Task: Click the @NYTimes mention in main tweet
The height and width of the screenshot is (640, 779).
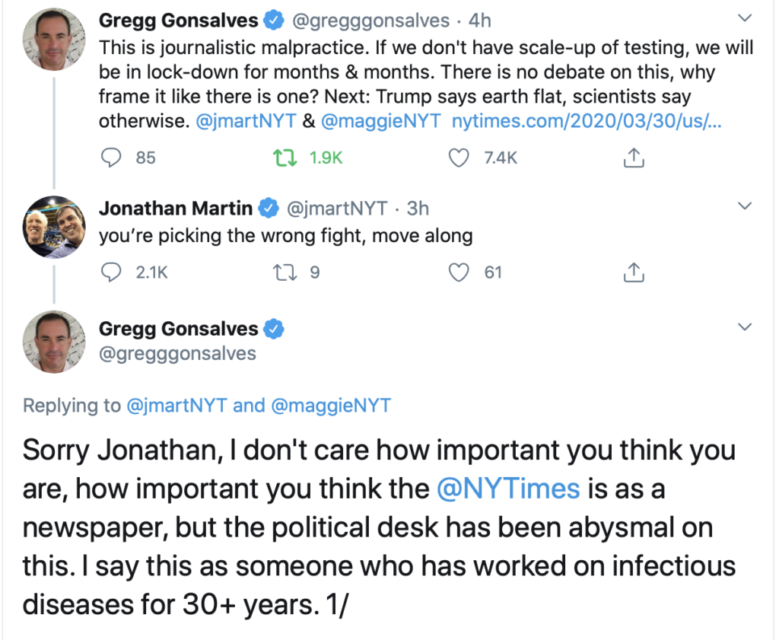Action: (509, 489)
